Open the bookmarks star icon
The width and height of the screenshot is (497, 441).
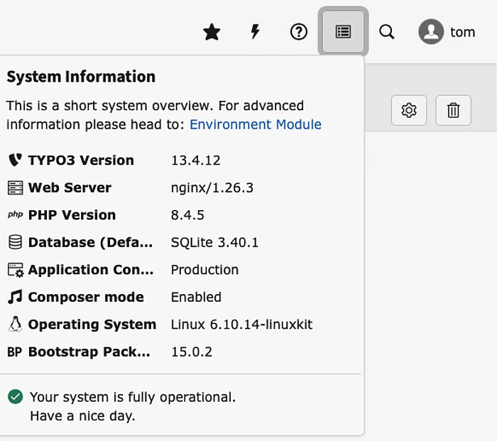[x=212, y=32]
